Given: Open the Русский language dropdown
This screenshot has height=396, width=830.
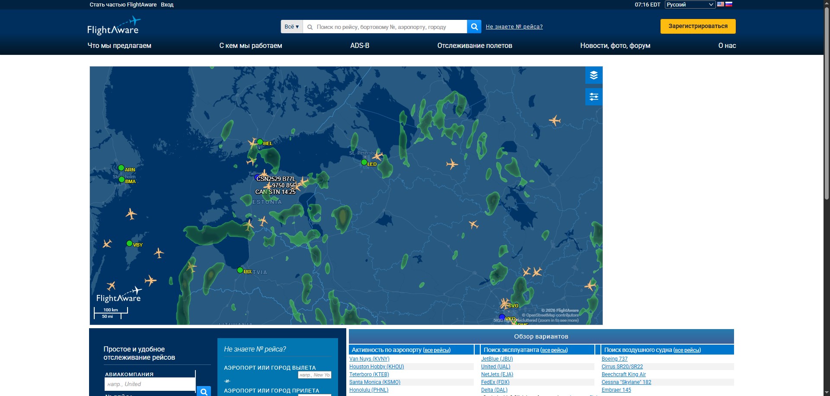Looking at the screenshot, I should 690,5.
